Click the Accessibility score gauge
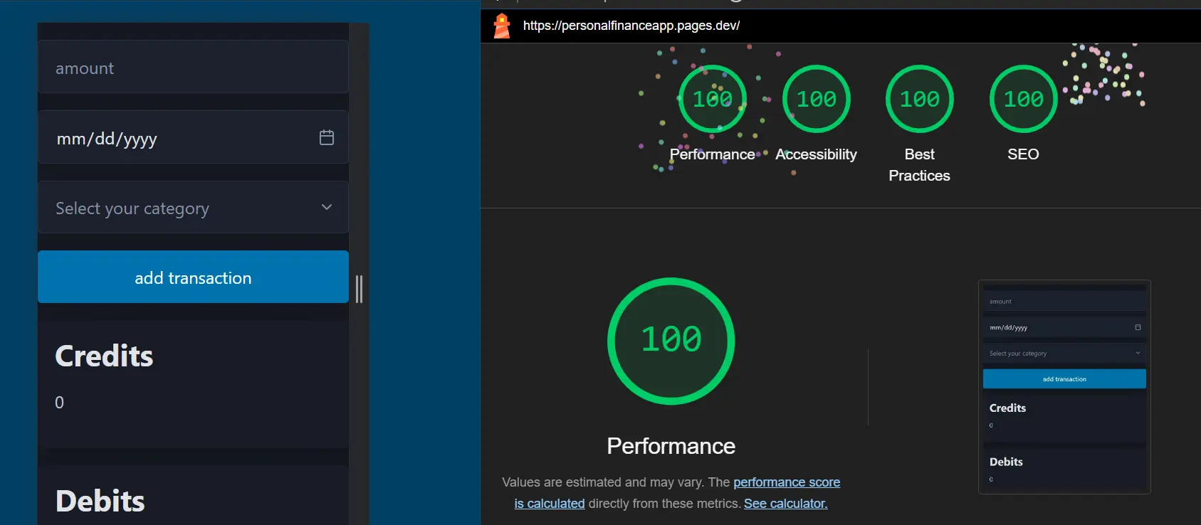The image size is (1201, 525). [817, 99]
